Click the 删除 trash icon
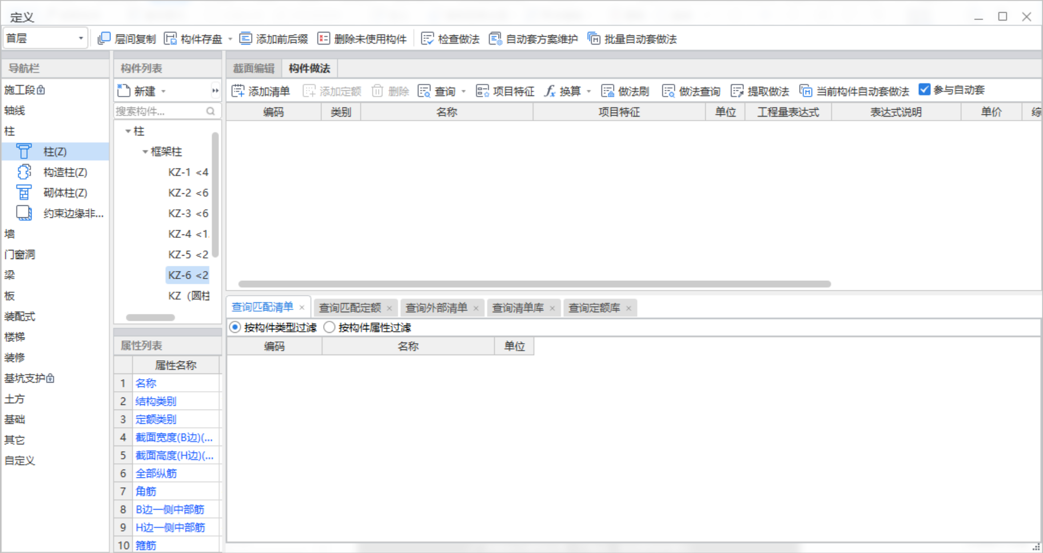This screenshot has height=553, width=1043. pos(377,91)
